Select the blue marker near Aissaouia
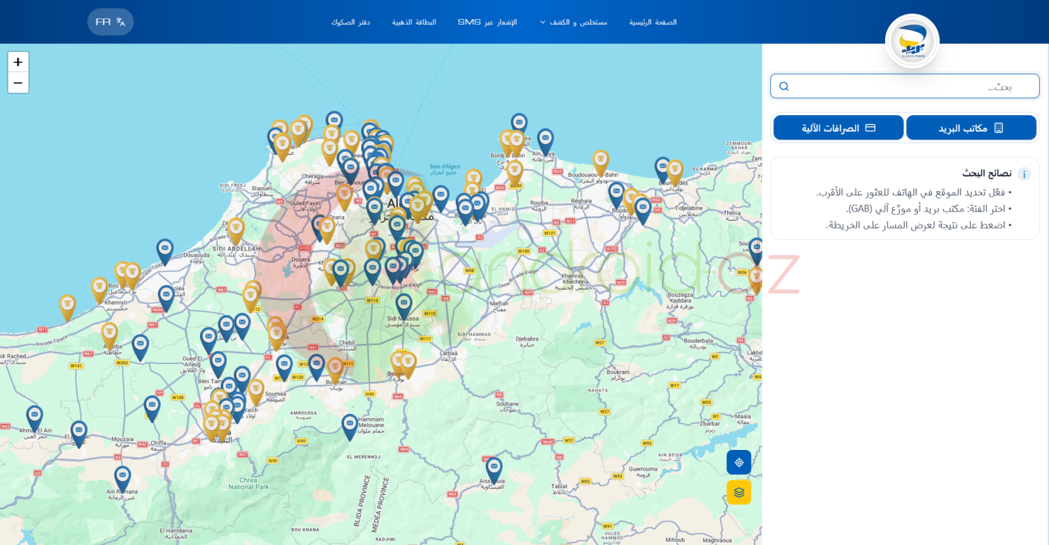 coord(494,470)
